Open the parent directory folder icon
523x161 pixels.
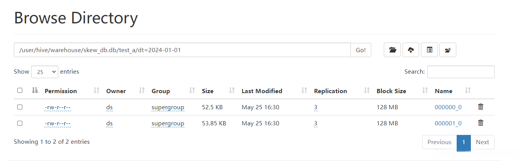tap(447, 50)
